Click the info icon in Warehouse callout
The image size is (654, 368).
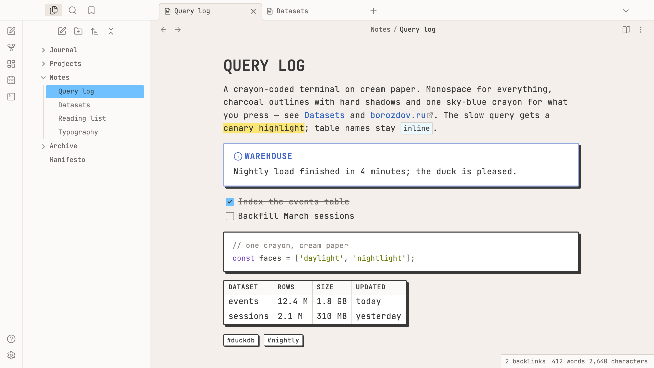238,156
